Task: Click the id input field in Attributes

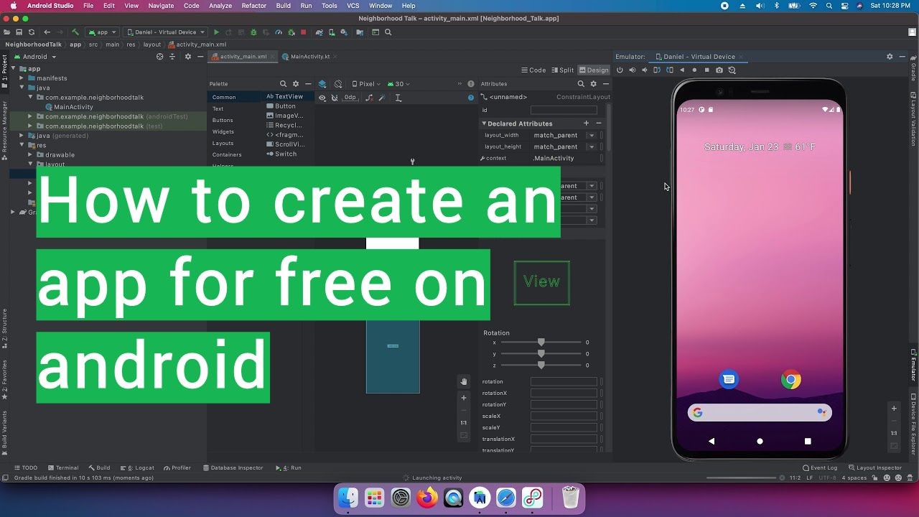Action: point(564,110)
